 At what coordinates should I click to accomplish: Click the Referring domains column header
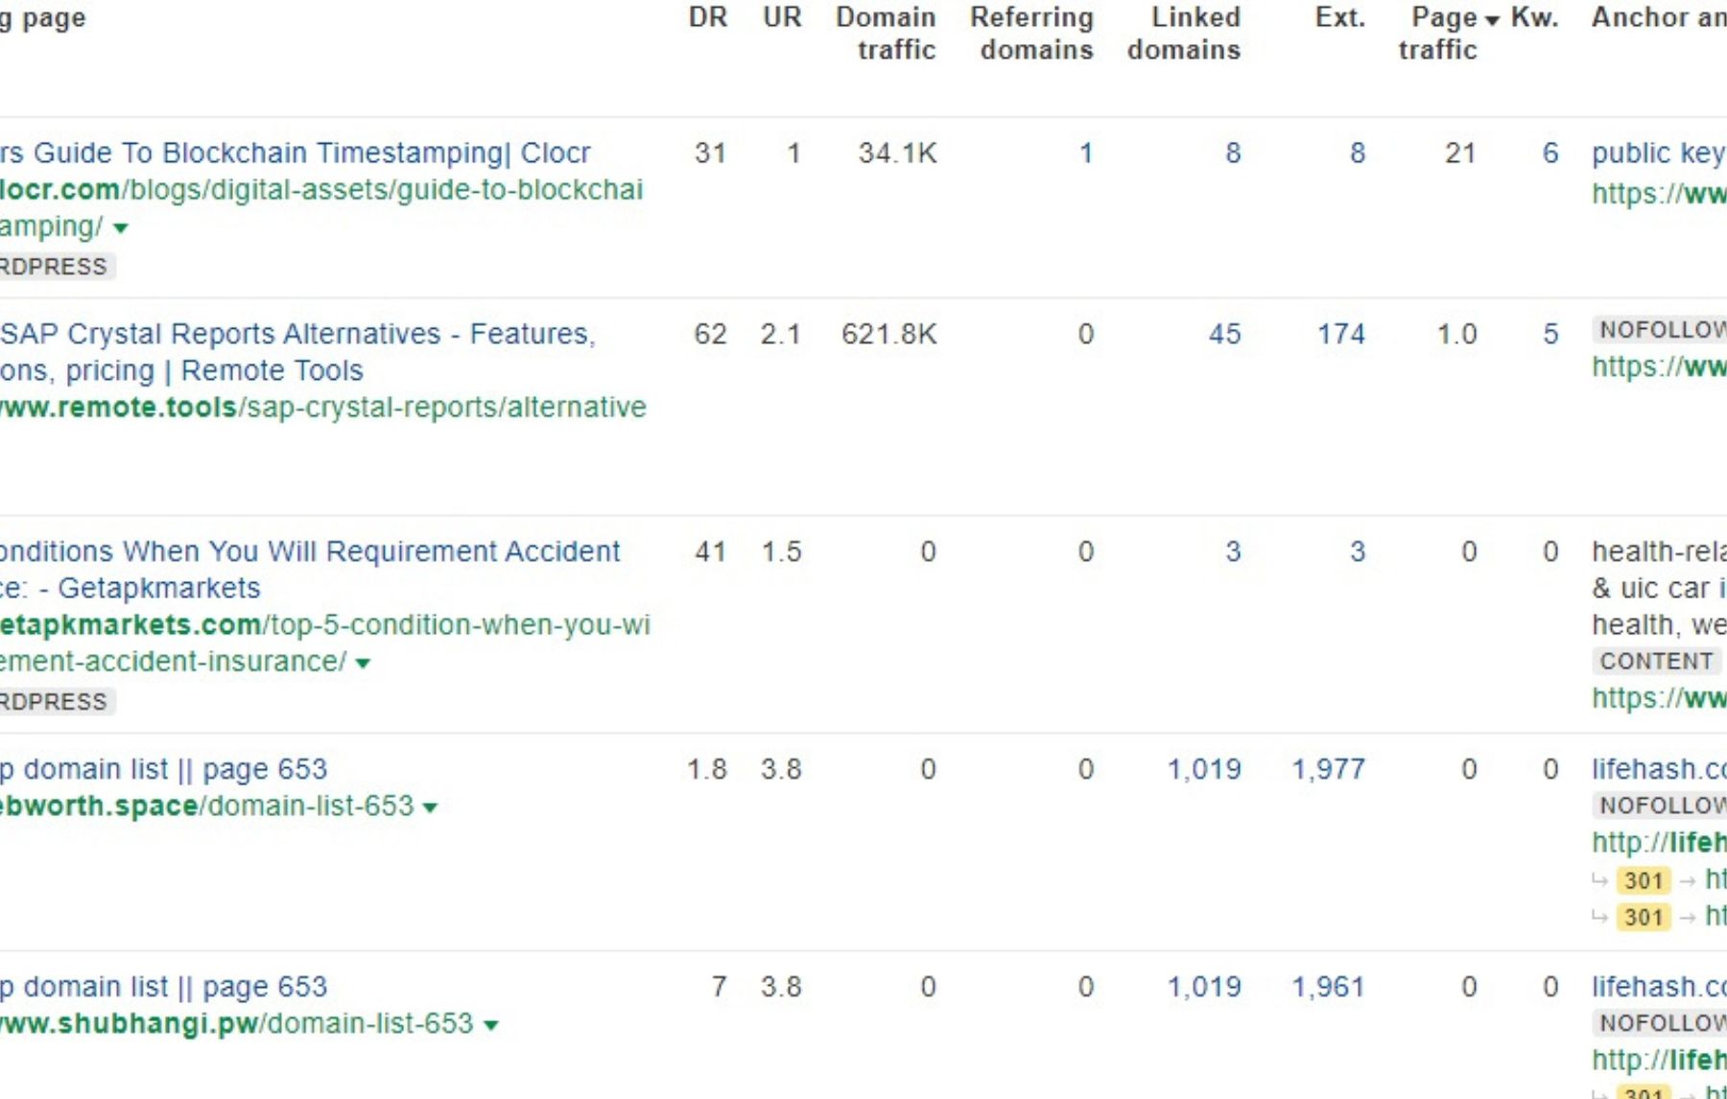1032,34
